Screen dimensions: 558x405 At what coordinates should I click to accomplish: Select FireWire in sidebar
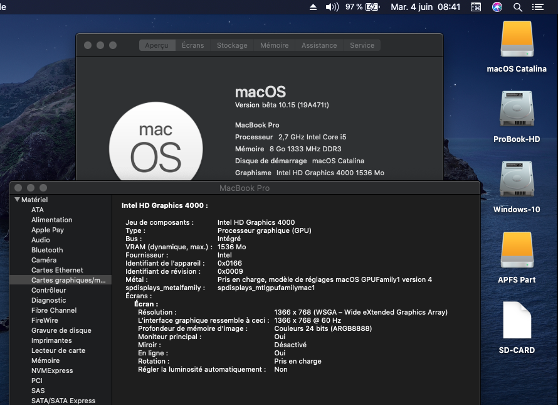click(45, 320)
